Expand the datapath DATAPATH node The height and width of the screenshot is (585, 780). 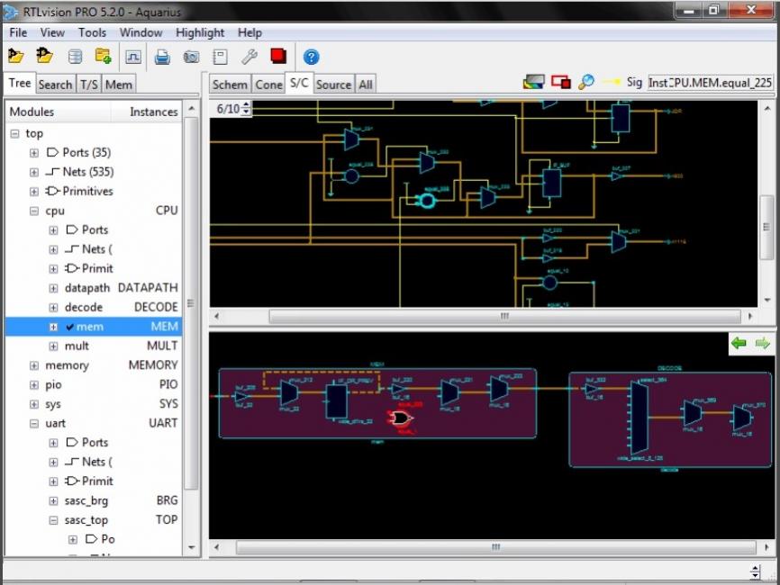click(53, 288)
